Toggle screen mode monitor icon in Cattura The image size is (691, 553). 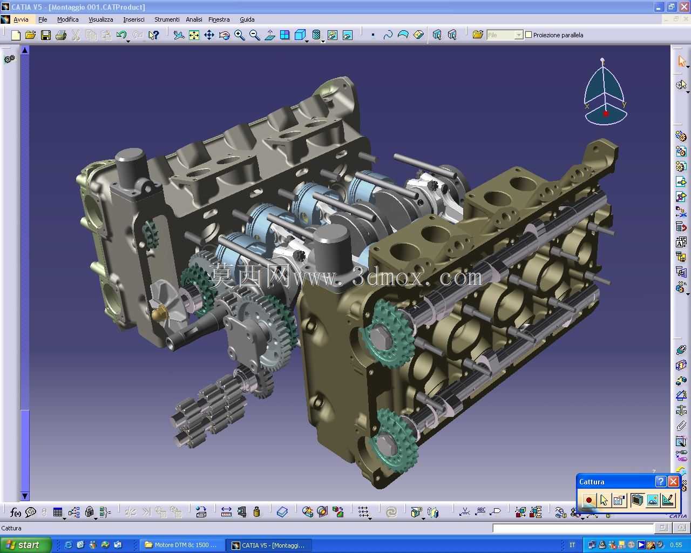pos(638,500)
